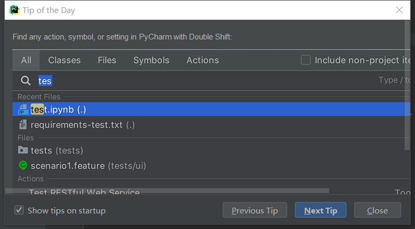415x229 pixels.
Task: Close the Tip of the Day dialog via X
Action: 399,10
